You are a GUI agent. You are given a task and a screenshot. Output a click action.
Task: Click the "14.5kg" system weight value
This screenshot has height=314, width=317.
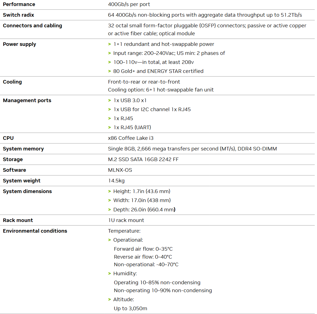tap(116, 181)
